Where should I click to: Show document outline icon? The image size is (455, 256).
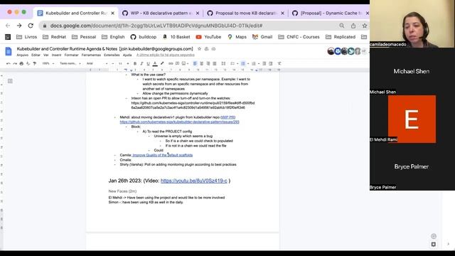(x=10, y=81)
